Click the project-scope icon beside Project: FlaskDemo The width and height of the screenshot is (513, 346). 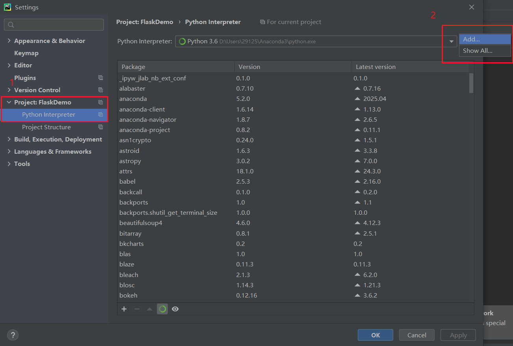tap(100, 102)
